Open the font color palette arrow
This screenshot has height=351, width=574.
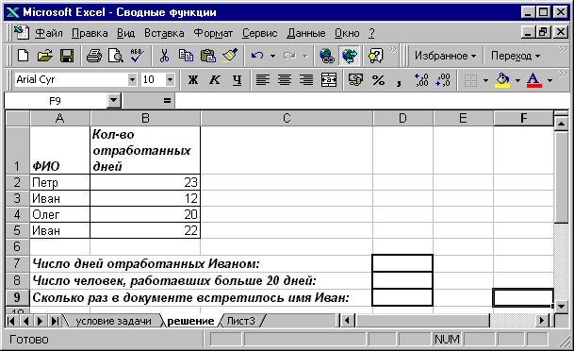pos(549,80)
